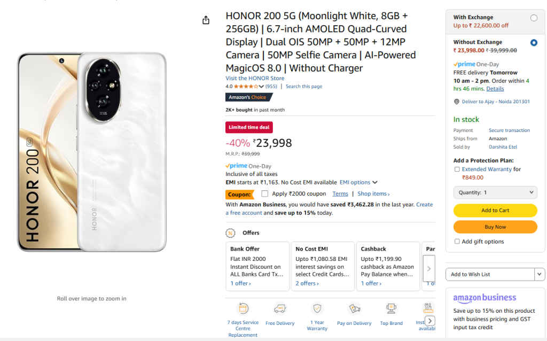This screenshot has height=341, width=547.
Task: Click the share icon above product title
Action: (206, 19)
